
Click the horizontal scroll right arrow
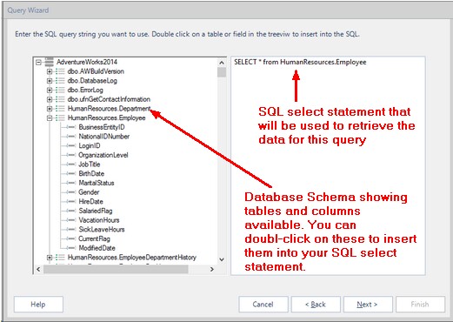[212, 269]
